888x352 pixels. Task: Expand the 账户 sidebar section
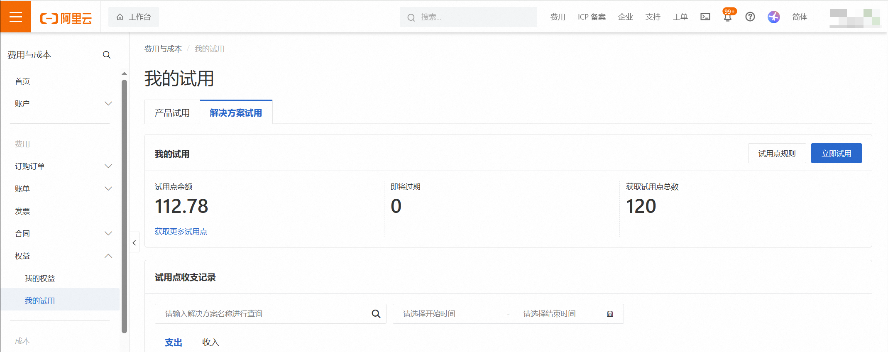pos(60,104)
